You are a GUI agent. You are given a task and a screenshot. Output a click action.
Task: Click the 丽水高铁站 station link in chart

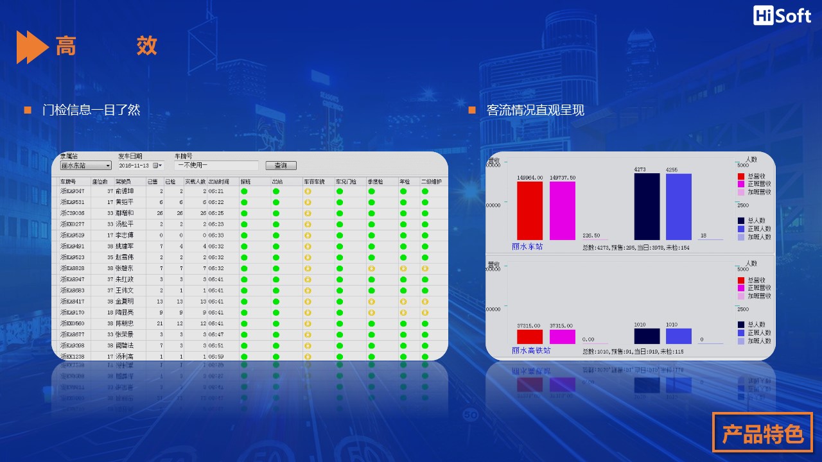(531, 351)
